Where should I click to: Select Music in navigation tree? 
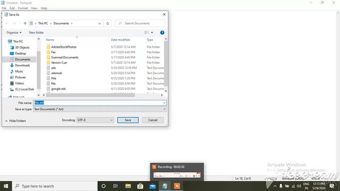pos(19,71)
